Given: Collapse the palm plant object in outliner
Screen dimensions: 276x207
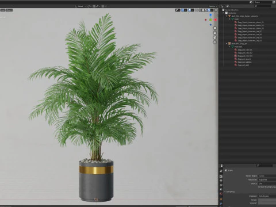Looking at the screenshot, I should [x=227, y=16].
